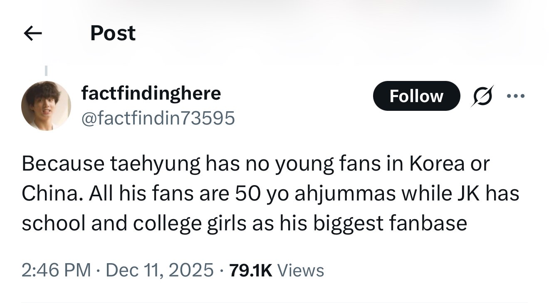This screenshot has height=303, width=549.
Task: Open the factfindinghere profile picture
Action: 46,106
